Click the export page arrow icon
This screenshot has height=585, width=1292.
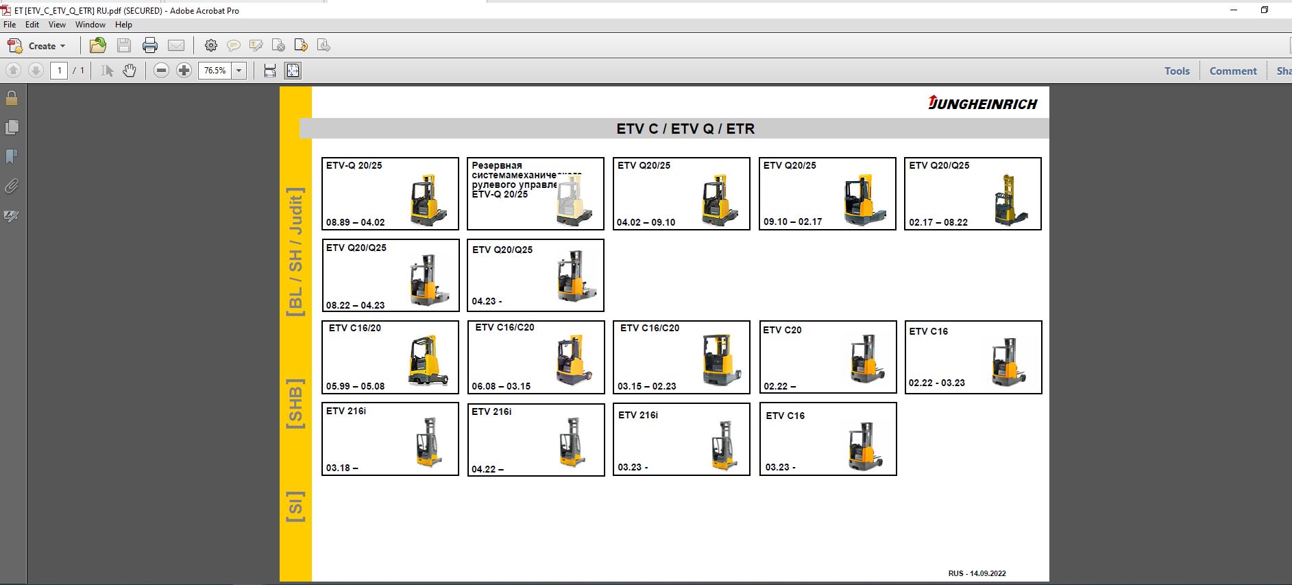301,46
